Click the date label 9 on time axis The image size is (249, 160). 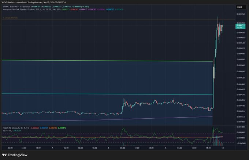tap(165, 148)
